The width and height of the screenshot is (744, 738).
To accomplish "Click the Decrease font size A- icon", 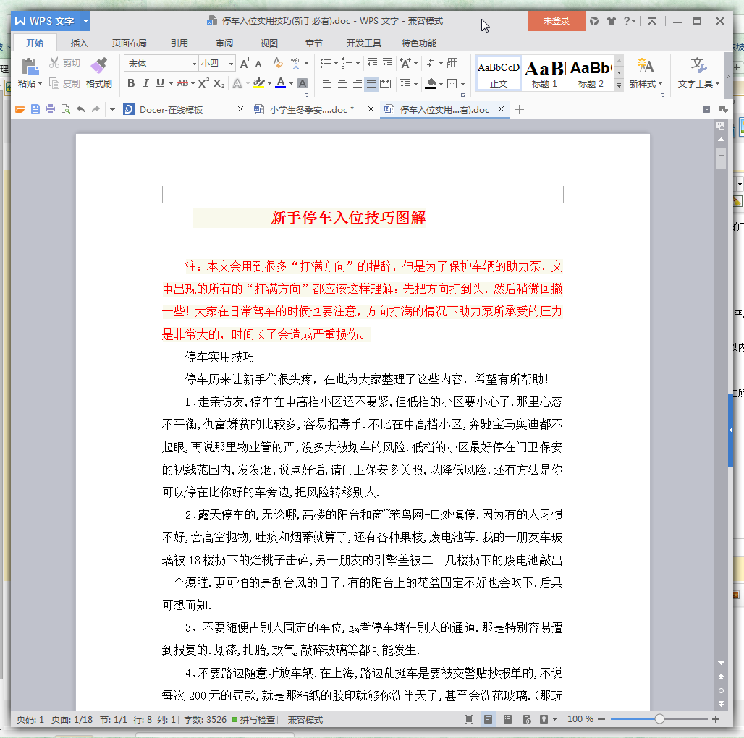I will 260,63.
